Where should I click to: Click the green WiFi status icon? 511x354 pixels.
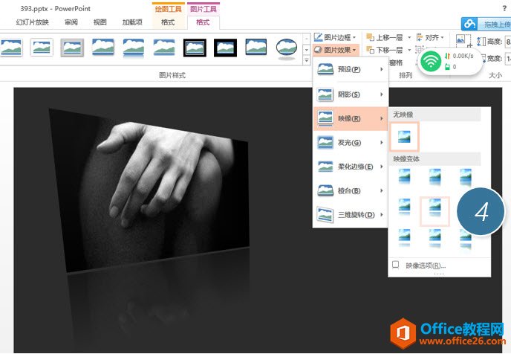(429, 61)
